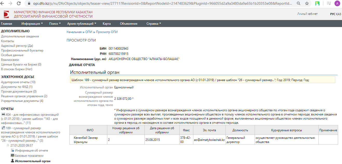The width and height of the screenshot is (342, 164).
Task: Open Учредительные документы (4)
Action: click(22, 101)
